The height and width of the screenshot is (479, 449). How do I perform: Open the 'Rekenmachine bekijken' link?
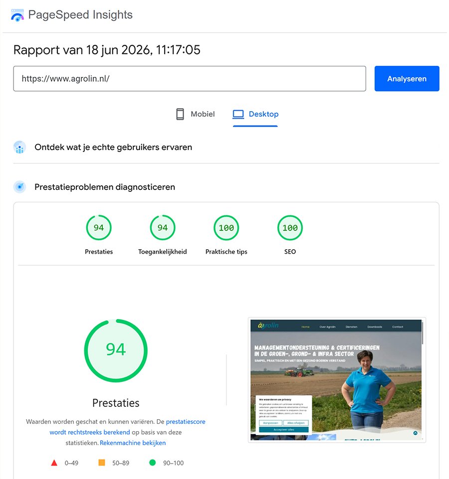tap(133, 443)
